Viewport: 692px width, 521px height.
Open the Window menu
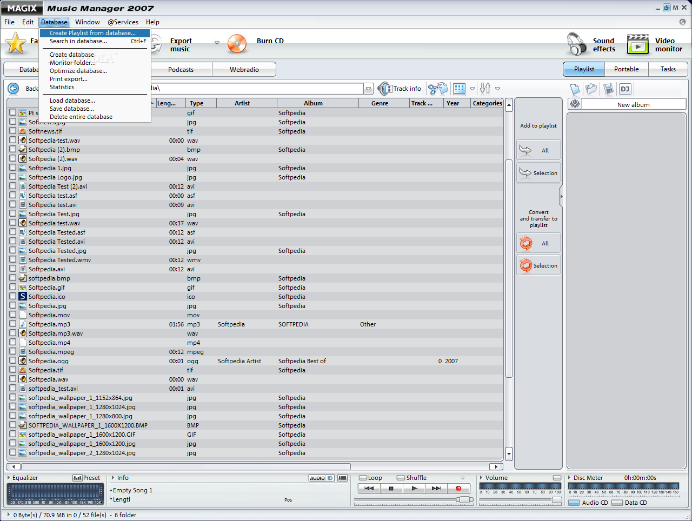[88, 22]
